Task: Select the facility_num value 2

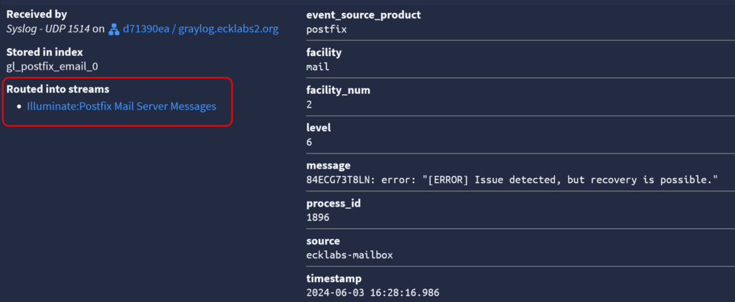Action: [x=309, y=105]
